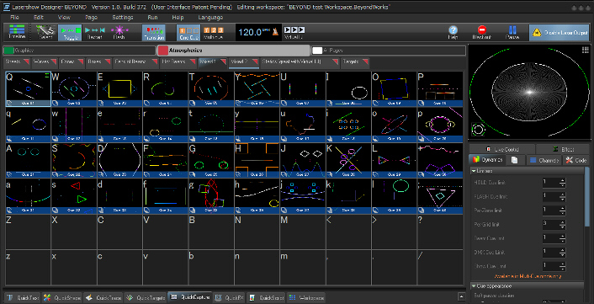Open the Language menu
Screen dimensions: 594x304
point(210,18)
